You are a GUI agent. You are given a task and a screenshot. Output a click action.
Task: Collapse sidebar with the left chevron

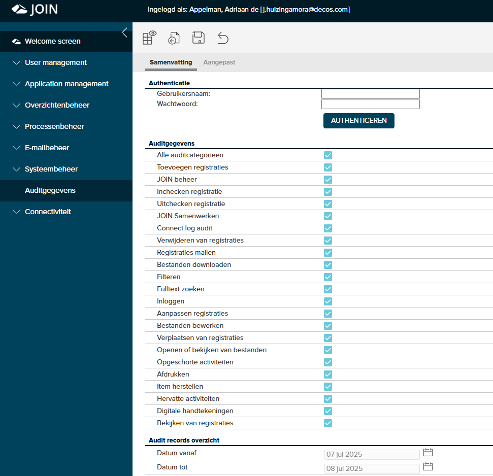point(124,33)
